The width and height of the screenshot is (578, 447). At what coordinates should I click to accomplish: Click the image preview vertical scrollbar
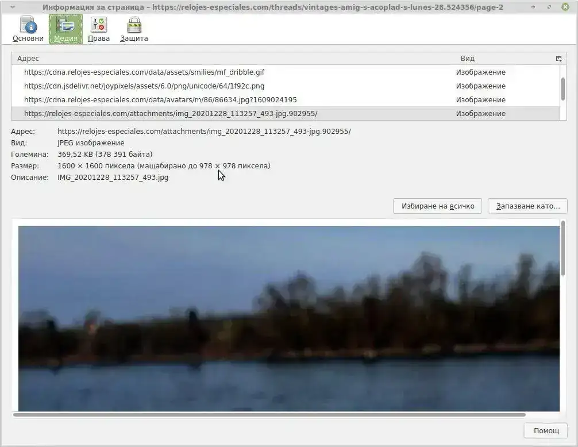563,248
